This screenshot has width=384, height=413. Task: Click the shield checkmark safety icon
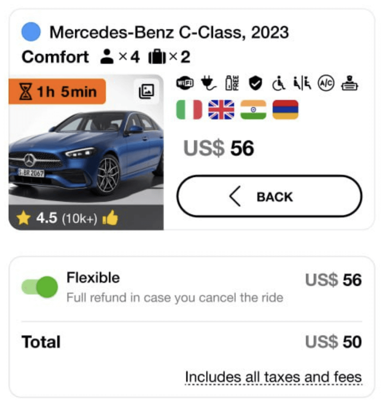255,83
